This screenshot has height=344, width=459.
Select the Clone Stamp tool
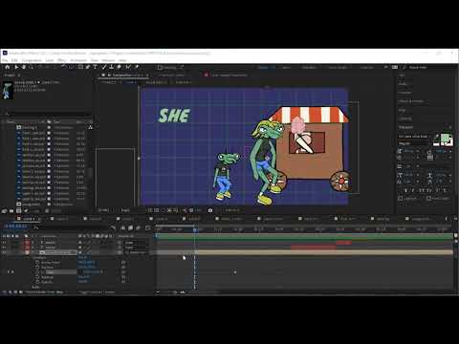[x=111, y=67]
